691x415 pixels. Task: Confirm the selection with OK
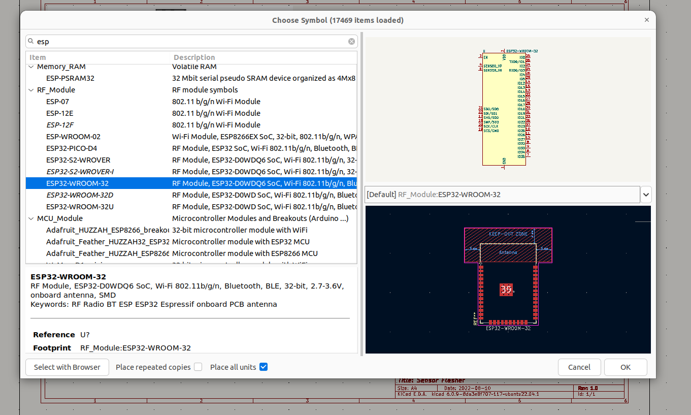pos(626,367)
